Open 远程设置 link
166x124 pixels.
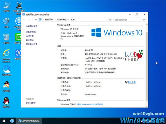30,36
